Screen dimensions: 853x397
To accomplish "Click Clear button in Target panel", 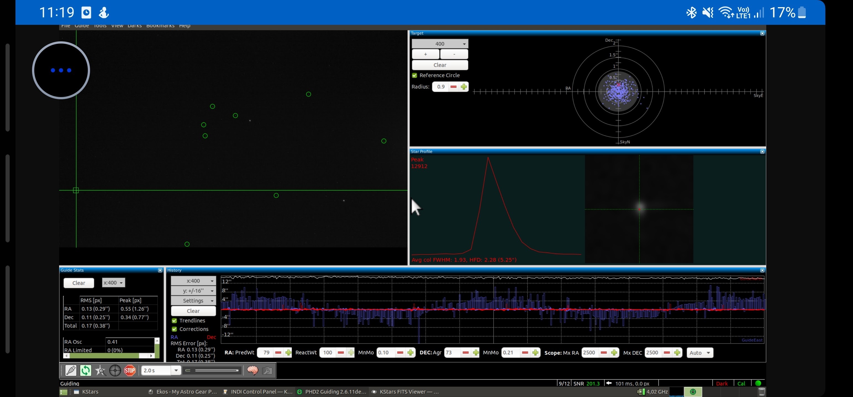I will pyautogui.click(x=440, y=65).
